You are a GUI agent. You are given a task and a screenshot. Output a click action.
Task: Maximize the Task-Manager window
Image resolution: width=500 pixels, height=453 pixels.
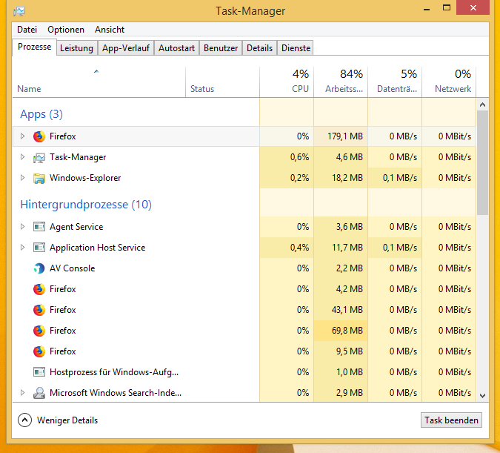point(447,7)
